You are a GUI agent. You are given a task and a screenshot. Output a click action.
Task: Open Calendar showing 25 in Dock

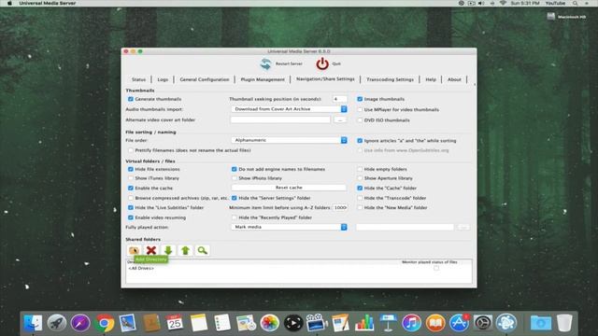click(175, 323)
